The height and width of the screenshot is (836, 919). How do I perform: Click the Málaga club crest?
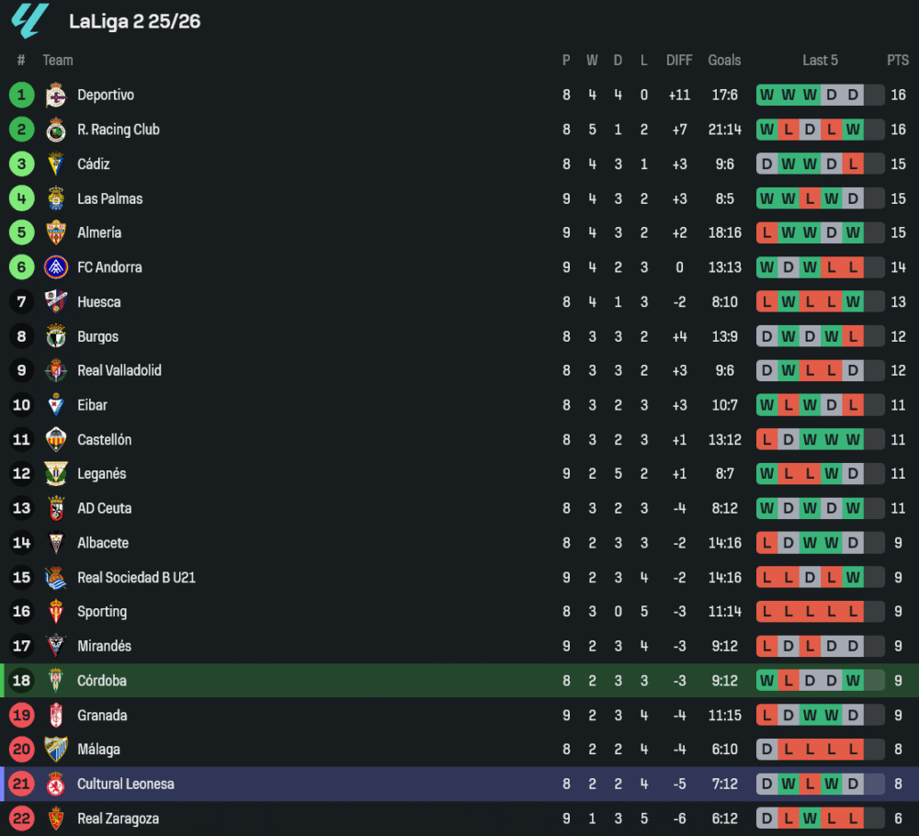[56, 750]
